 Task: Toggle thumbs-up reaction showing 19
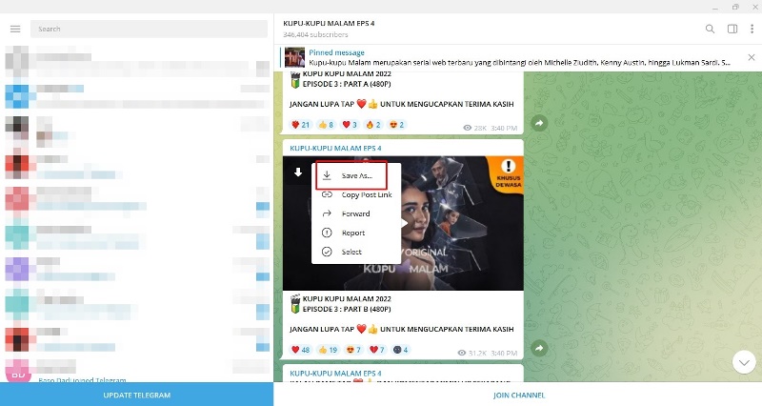328,350
